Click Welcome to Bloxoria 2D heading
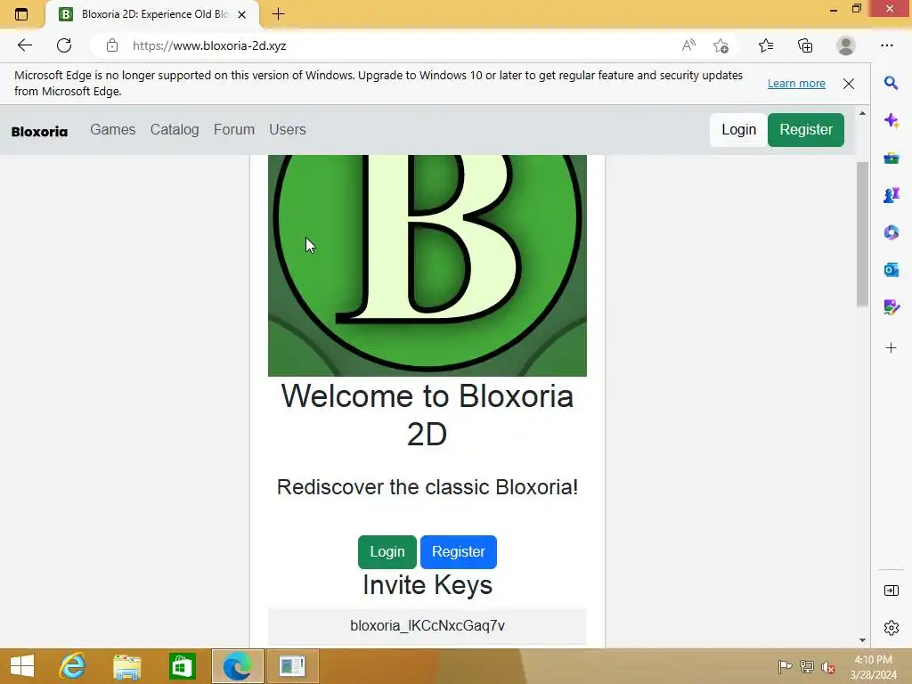 tap(427, 415)
